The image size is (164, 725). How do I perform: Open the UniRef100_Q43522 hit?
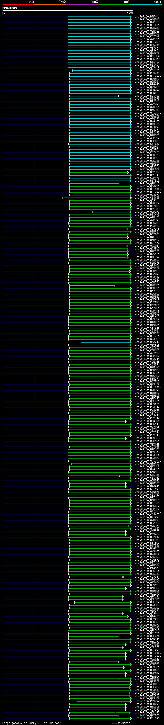[147, 690]
